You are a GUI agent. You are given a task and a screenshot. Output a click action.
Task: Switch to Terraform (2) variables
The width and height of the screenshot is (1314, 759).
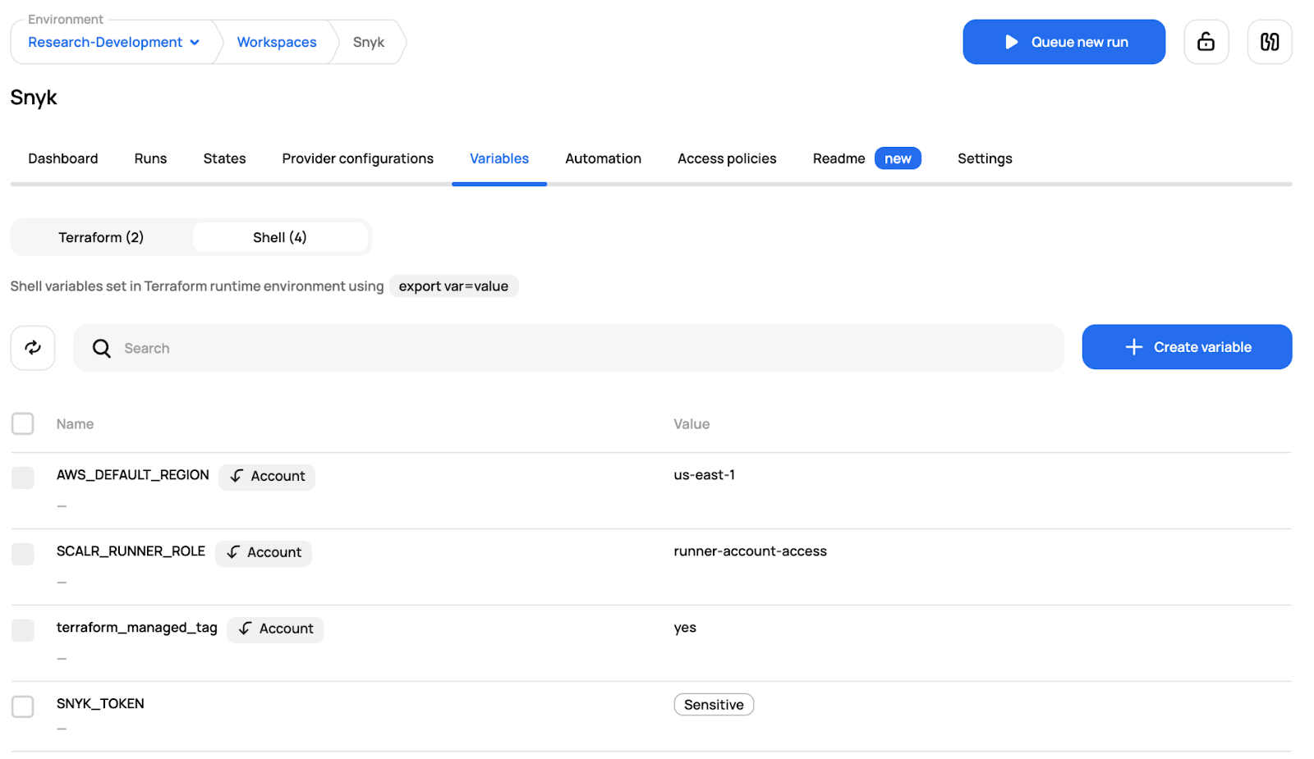point(101,237)
